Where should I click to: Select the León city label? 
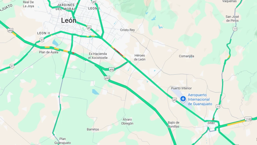pyautogui.click(x=69, y=21)
